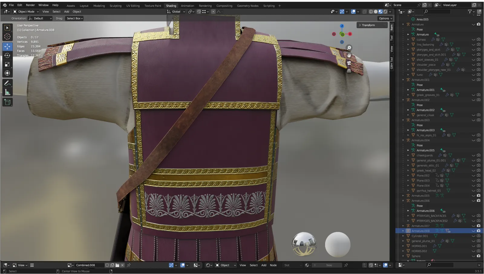This screenshot has height=274, width=484.
Task: Click the viewport pan hand icon
Action: (349, 55)
